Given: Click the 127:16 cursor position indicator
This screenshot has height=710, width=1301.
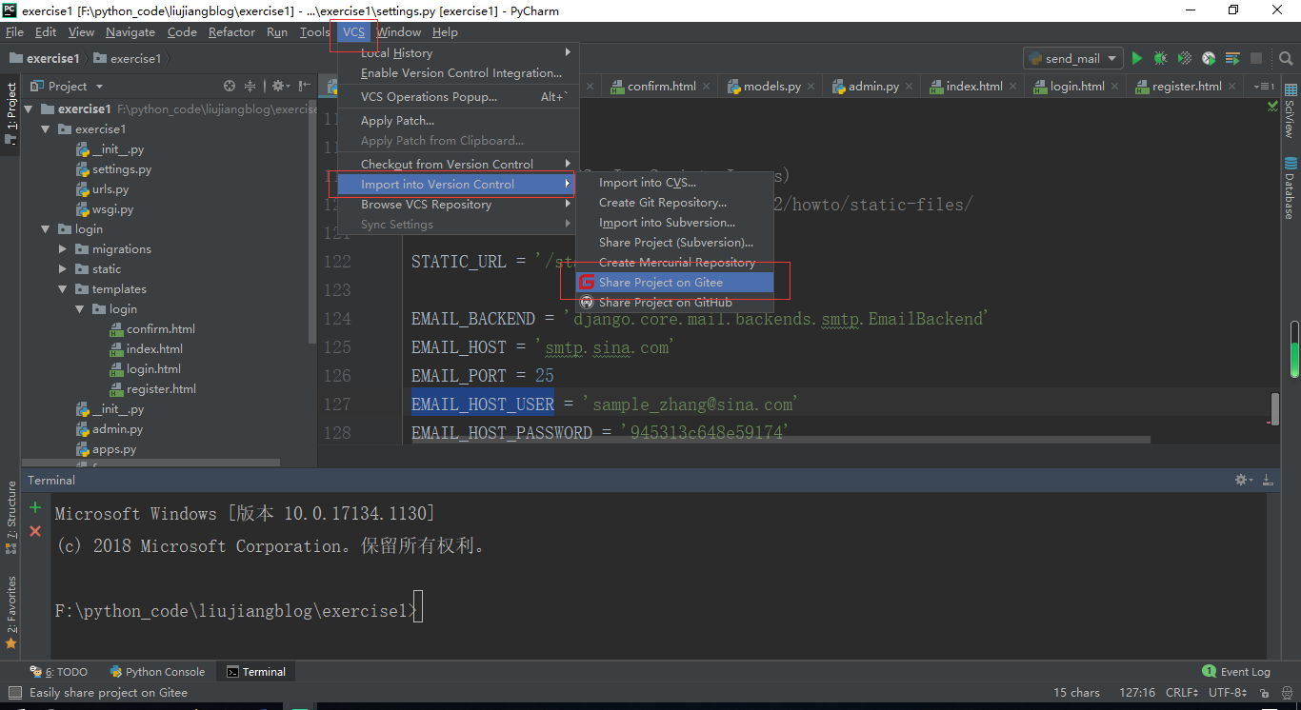Looking at the screenshot, I should pyautogui.click(x=1137, y=693).
